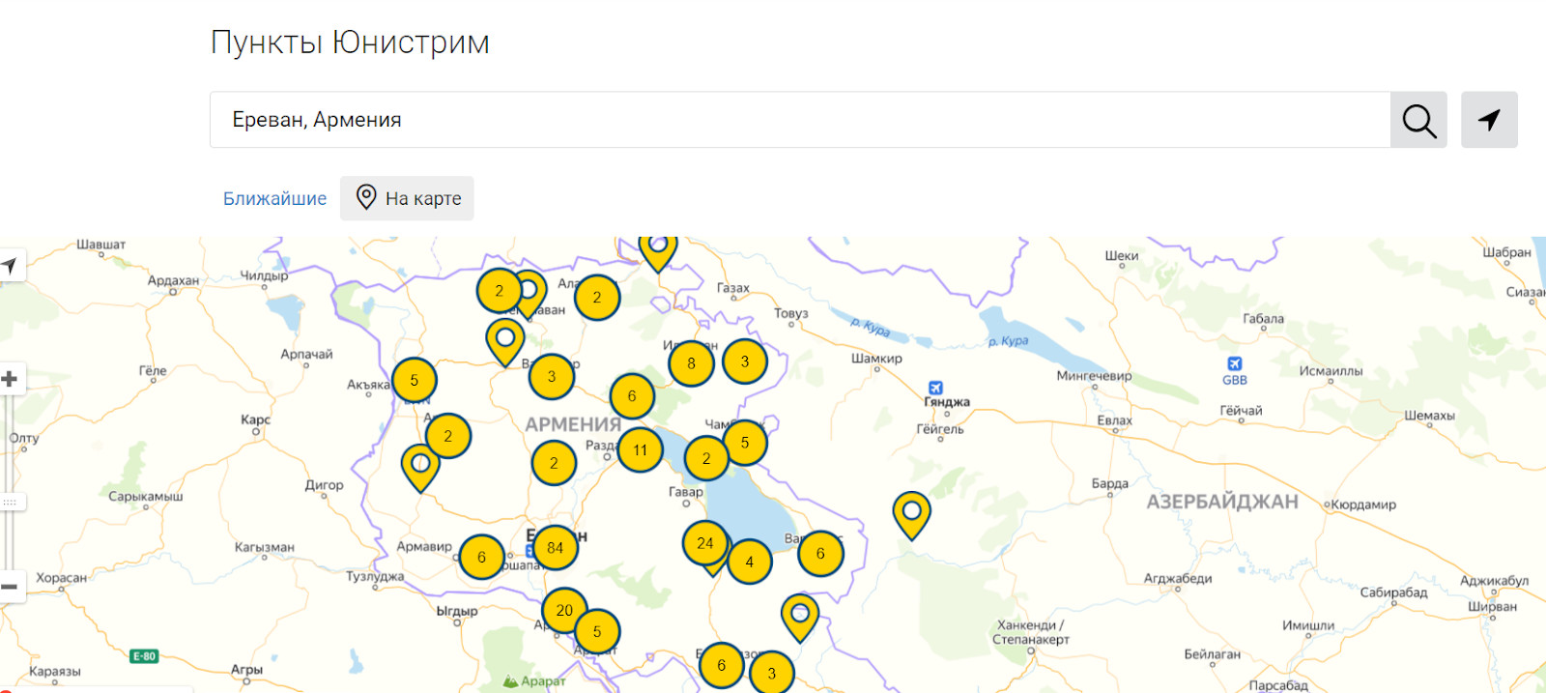Image resolution: width=1546 pixels, height=693 pixels.
Task: Click the GBB airport icon
Action: 1235,364
